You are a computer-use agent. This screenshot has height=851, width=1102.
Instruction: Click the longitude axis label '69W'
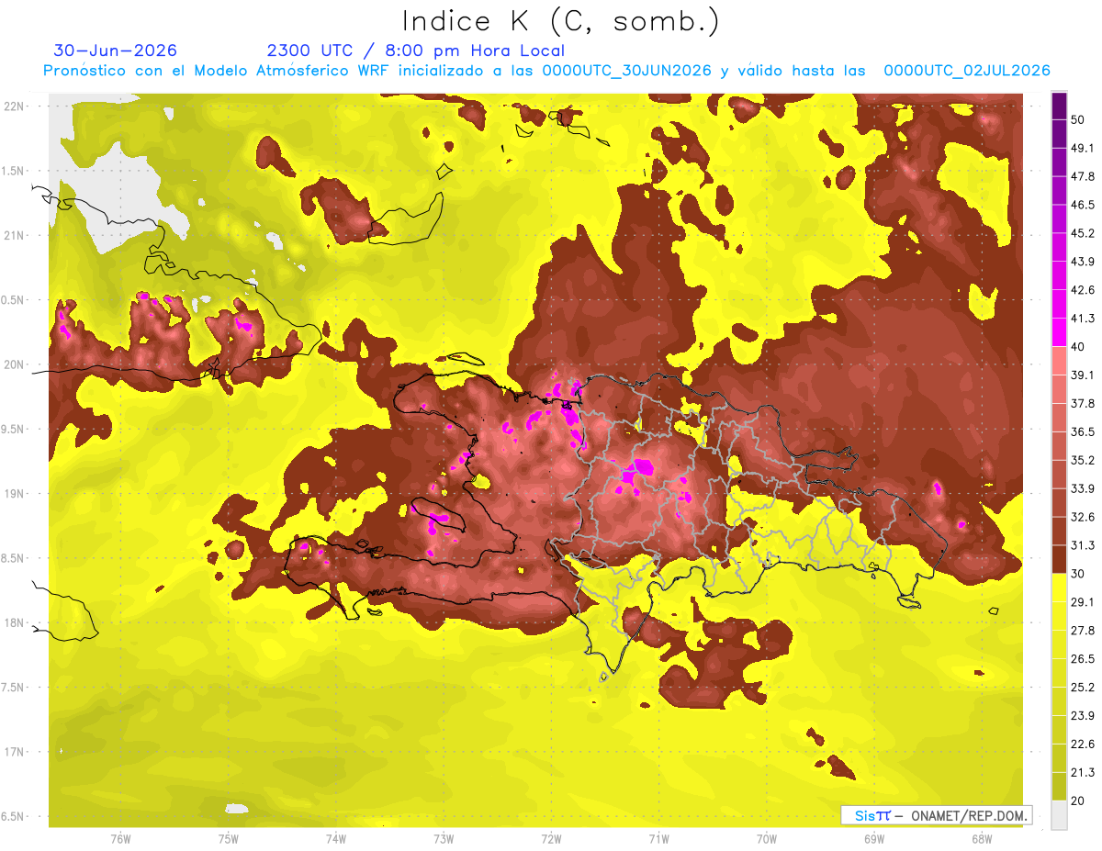874,839
